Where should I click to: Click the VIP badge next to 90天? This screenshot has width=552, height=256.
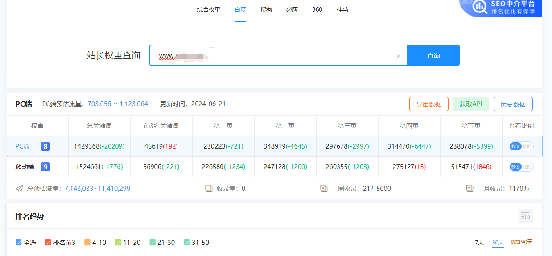tap(515, 242)
